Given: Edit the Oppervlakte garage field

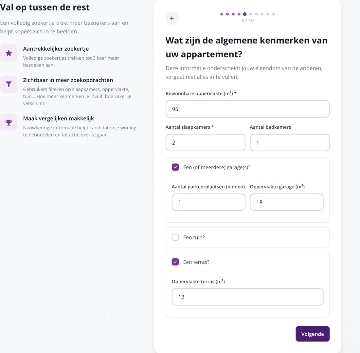Looking at the screenshot, I should click(287, 202).
